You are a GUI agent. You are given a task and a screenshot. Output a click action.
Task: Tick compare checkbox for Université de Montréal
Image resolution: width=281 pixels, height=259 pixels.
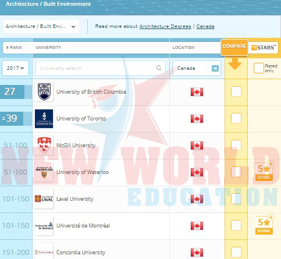[x=236, y=225]
